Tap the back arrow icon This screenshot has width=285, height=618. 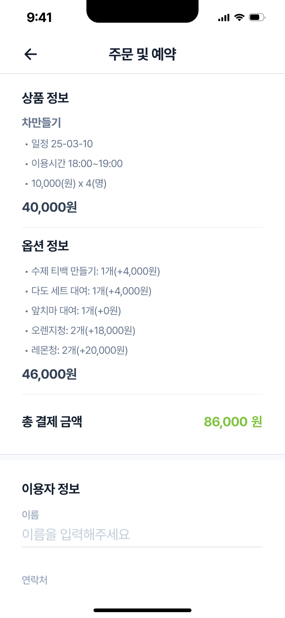(31, 54)
